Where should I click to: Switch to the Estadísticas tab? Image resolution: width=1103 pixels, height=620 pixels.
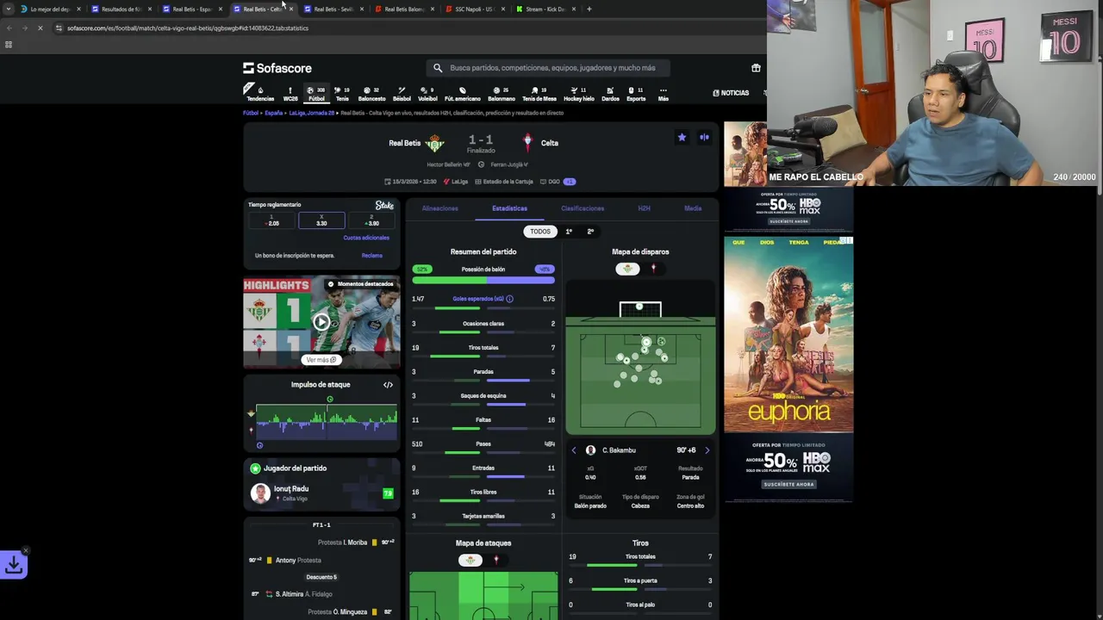509,208
